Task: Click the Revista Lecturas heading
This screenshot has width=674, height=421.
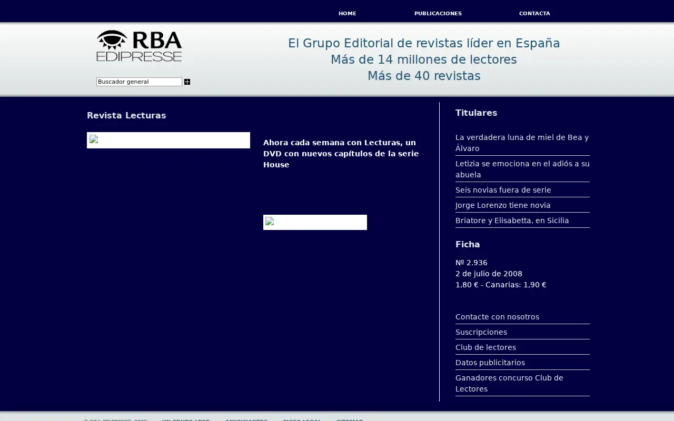Action: point(126,115)
